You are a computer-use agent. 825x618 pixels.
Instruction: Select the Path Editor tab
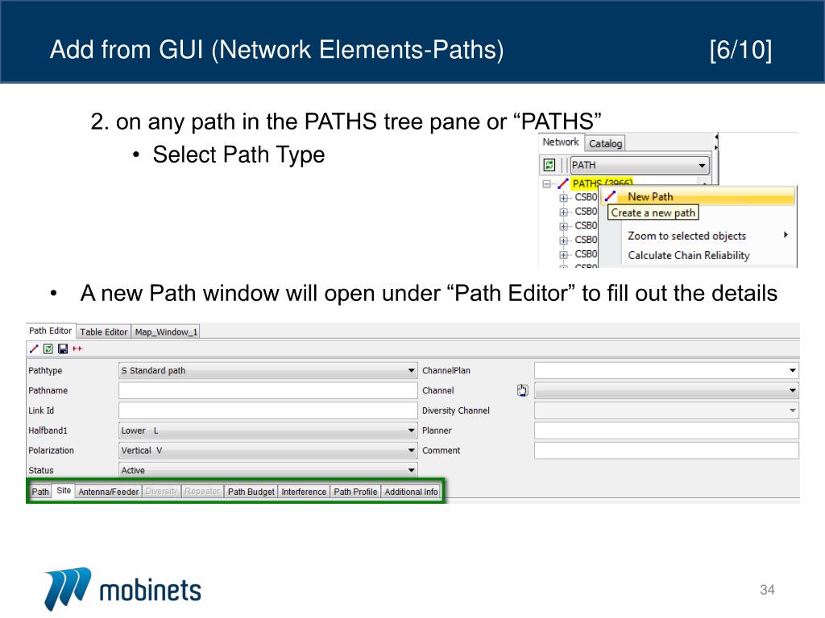[x=51, y=331]
